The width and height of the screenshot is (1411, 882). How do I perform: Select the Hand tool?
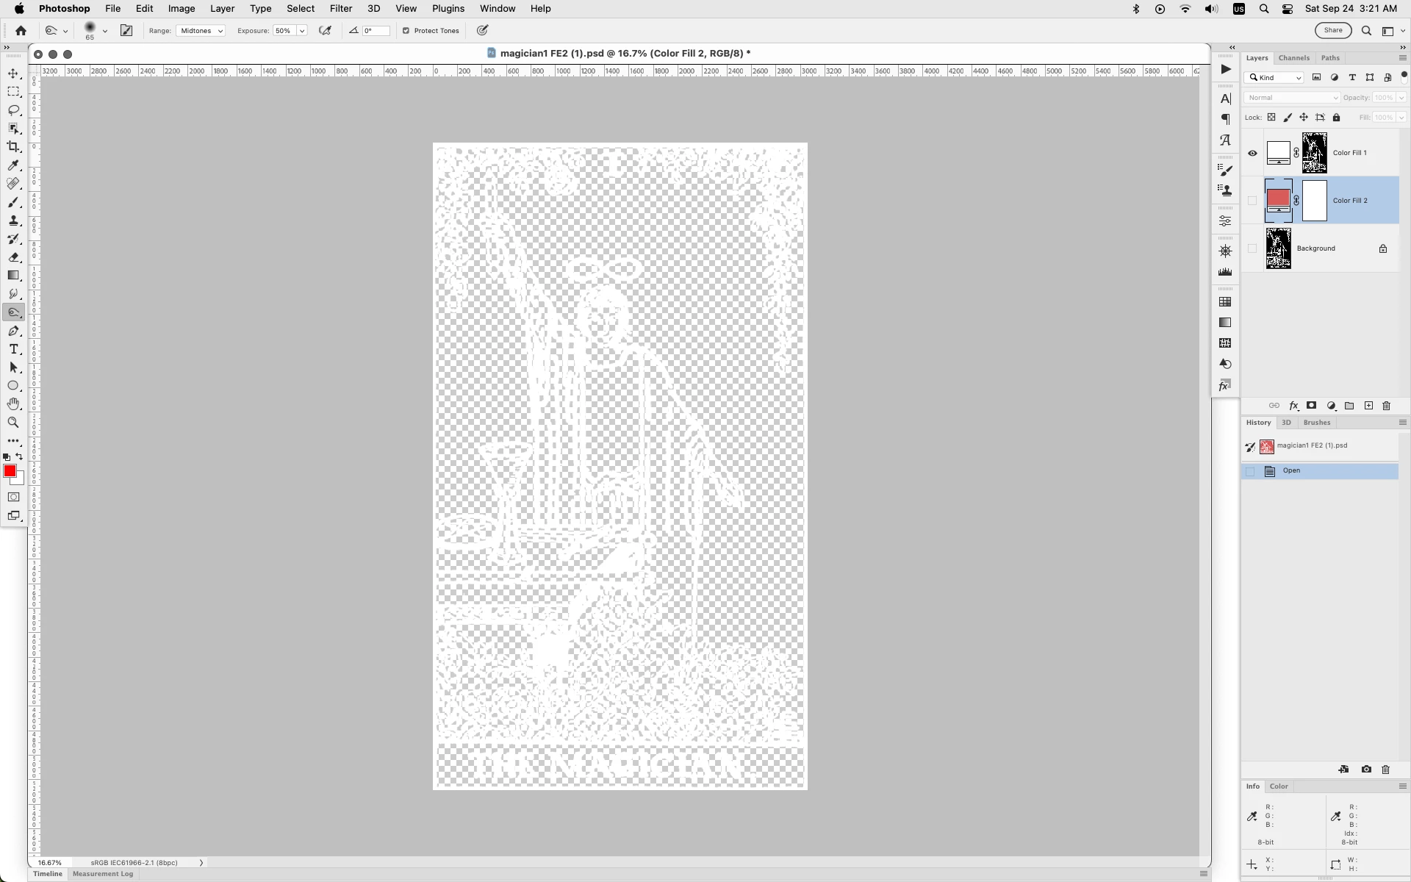pos(13,404)
